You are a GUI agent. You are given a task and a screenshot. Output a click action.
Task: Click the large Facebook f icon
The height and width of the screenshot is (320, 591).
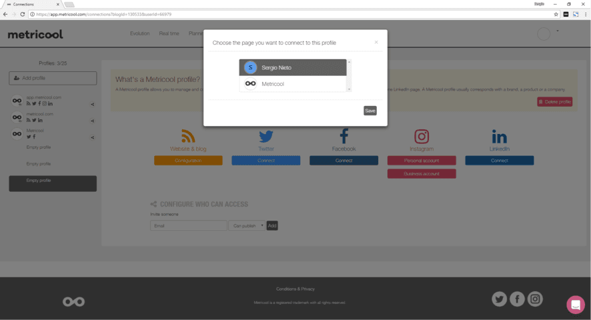click(344, 136)
